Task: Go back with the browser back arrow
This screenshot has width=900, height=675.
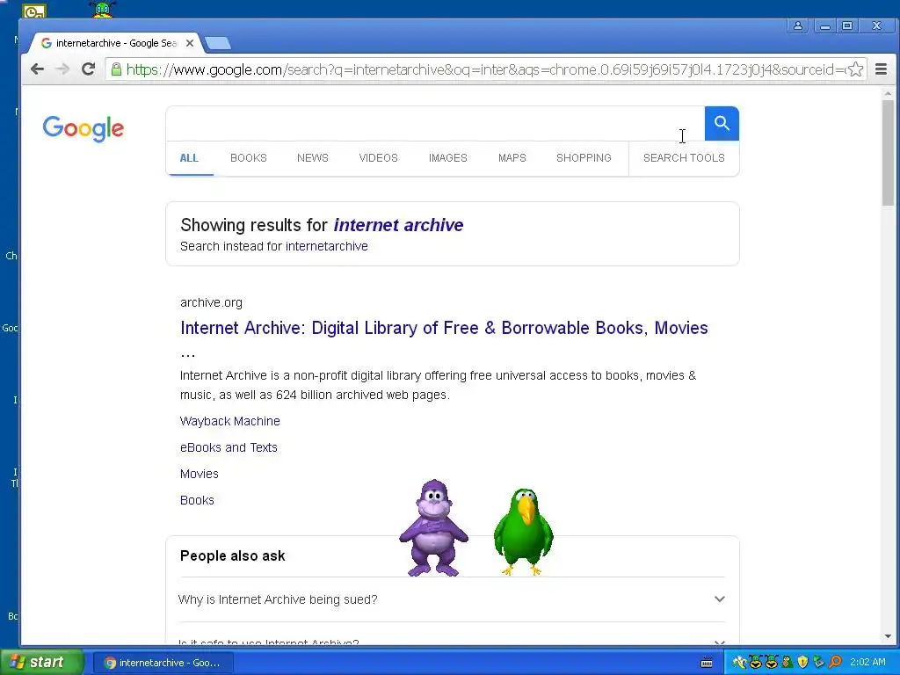Action: (x=37, y=69)
